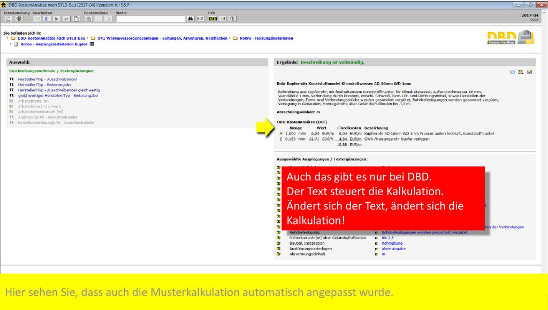Click the A-Z index button
Screen dimensions: 548x310
pyautogui.click(x=200, y=19)
